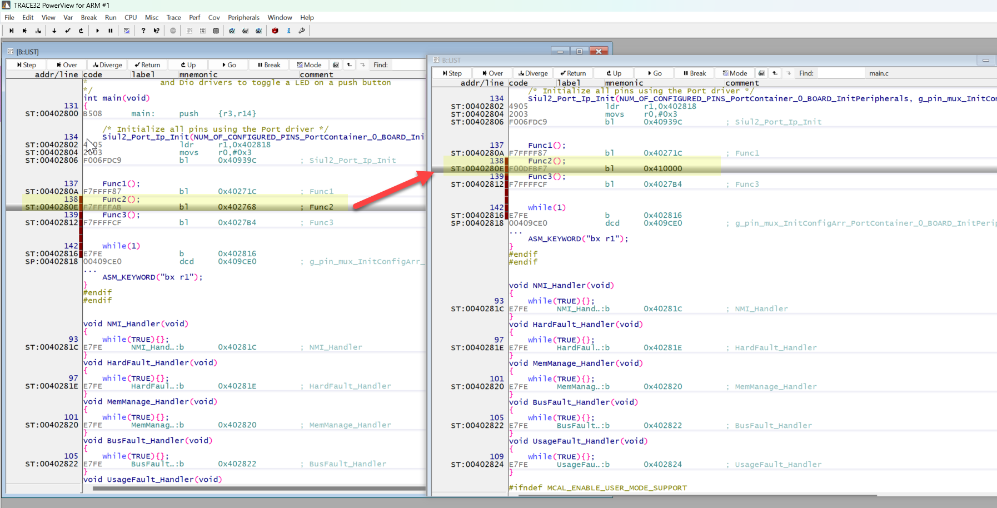997x508 pixels.
Task: Start execution with the Go arrow icon
Action: pyautogui.click(x=98, y=31)
